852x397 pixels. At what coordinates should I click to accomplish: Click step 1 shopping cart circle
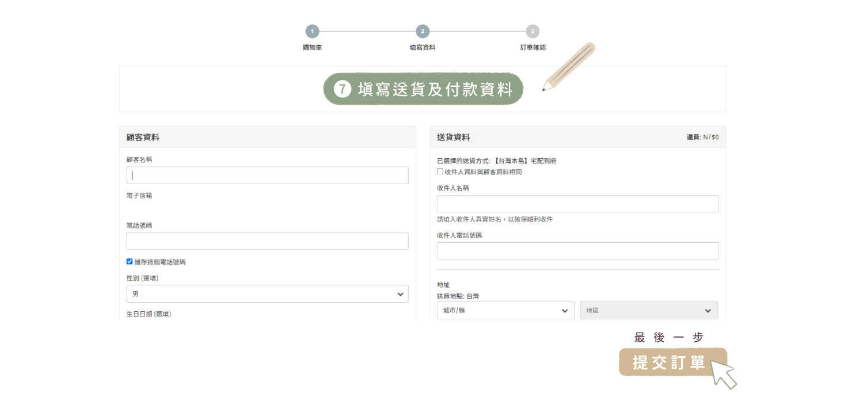coord(312,32)
